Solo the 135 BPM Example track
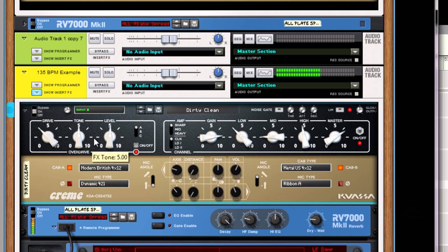448x252 pixels. (x=109, y=72)
